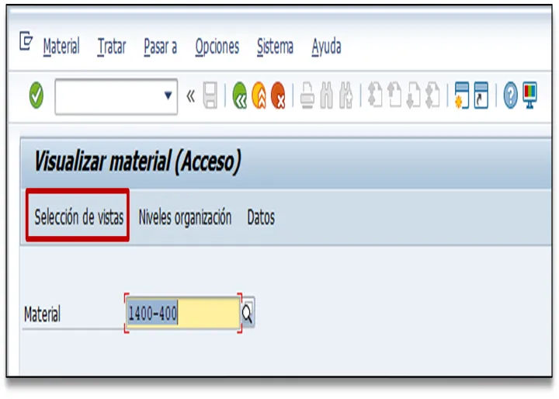Collapse the command field with the double chevron
The height and width of the screenshot is (399, 559).
(191, 96)
